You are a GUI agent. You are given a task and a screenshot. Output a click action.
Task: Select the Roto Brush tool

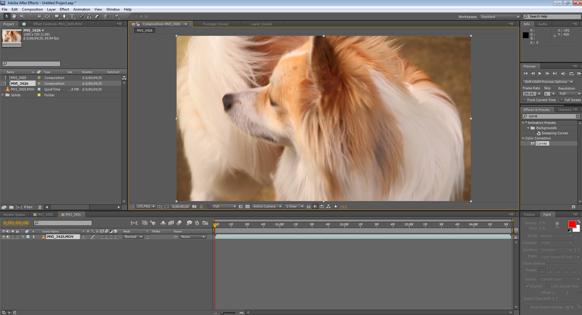[x=107, y=16]
